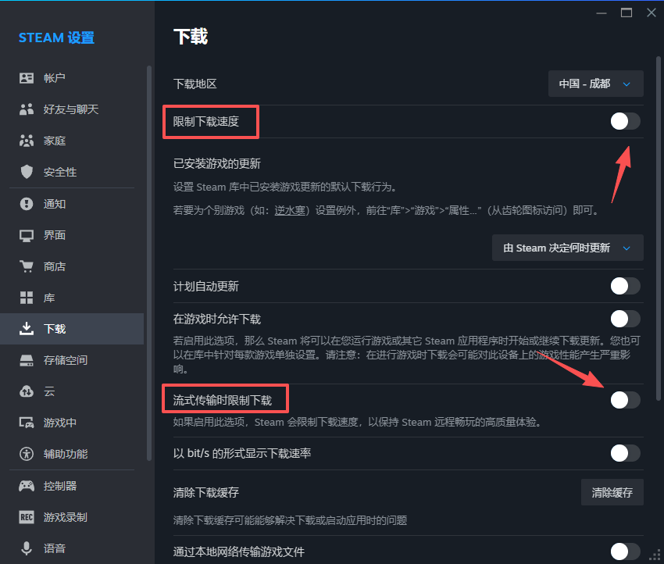Image resolution: width=664 pixels, height=564 pixels.
Task: Expand the 由 Steam 决定何时更新 dropdown
Action: point(567,248)
